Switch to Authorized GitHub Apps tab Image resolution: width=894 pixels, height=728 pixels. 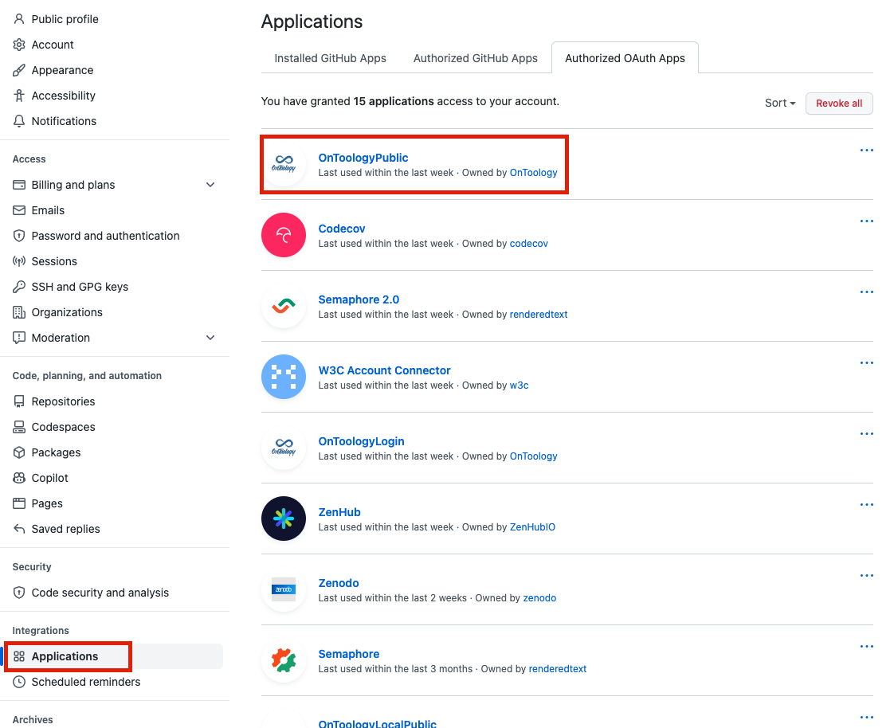pos(476,58)
